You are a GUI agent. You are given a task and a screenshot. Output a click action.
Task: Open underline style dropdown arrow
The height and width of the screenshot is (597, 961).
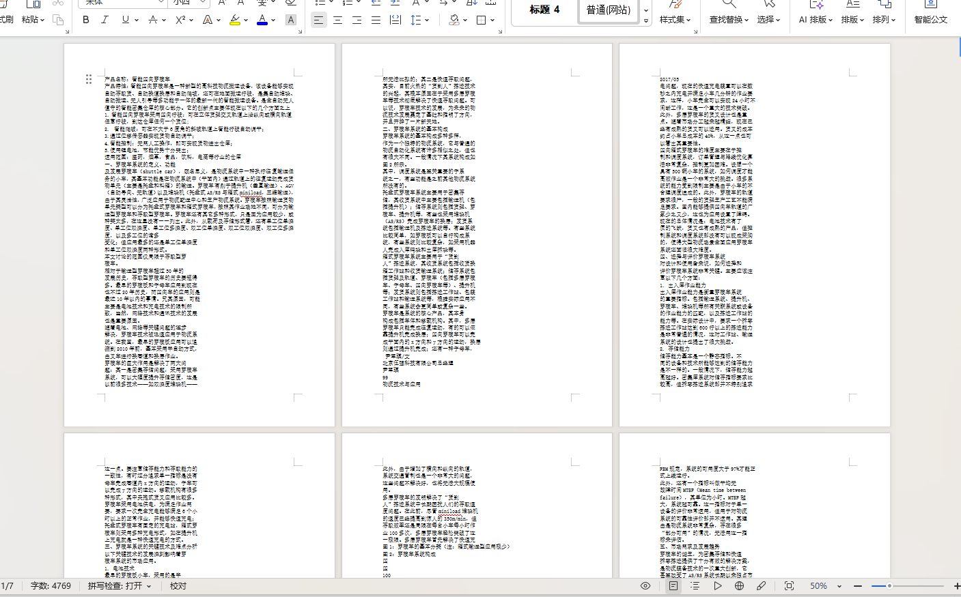(x=136, y=20)
